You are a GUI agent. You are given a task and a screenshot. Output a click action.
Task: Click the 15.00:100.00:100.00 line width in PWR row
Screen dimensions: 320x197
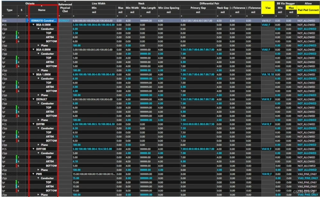(x=94, y=174)
